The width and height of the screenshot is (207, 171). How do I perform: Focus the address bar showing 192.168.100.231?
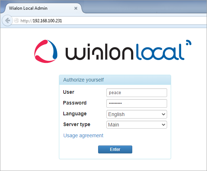tap(110, 20)
